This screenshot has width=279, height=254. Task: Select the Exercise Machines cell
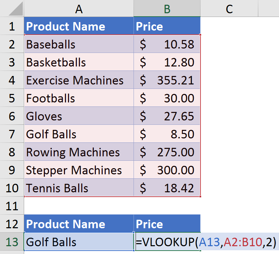click(x=79, y=80)
